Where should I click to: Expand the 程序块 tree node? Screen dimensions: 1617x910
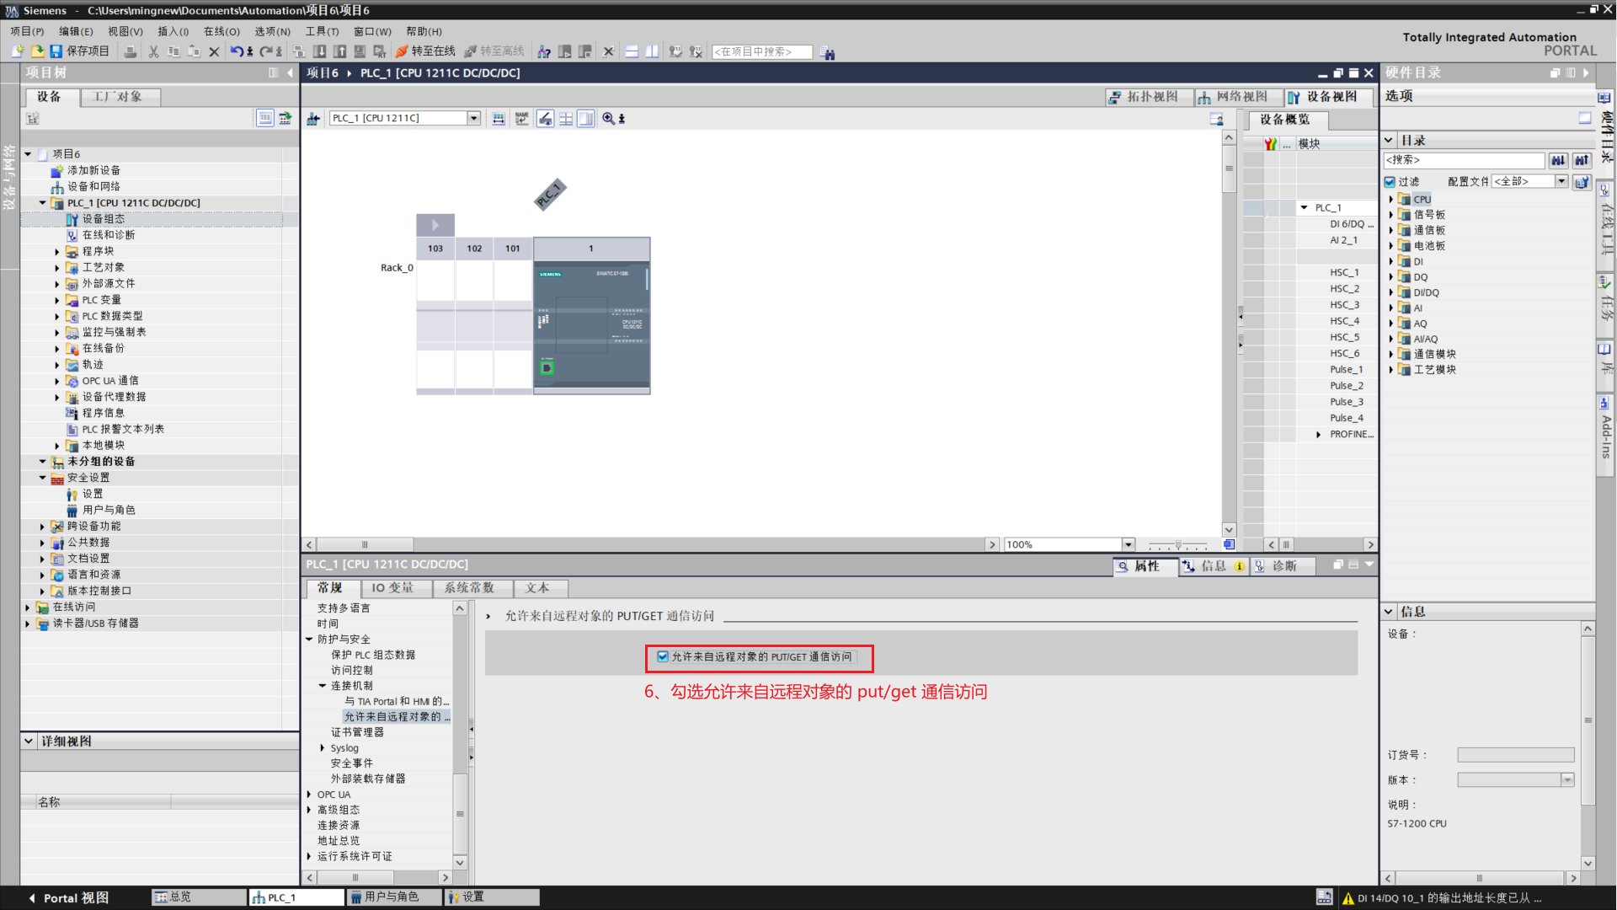click(57, 252)
